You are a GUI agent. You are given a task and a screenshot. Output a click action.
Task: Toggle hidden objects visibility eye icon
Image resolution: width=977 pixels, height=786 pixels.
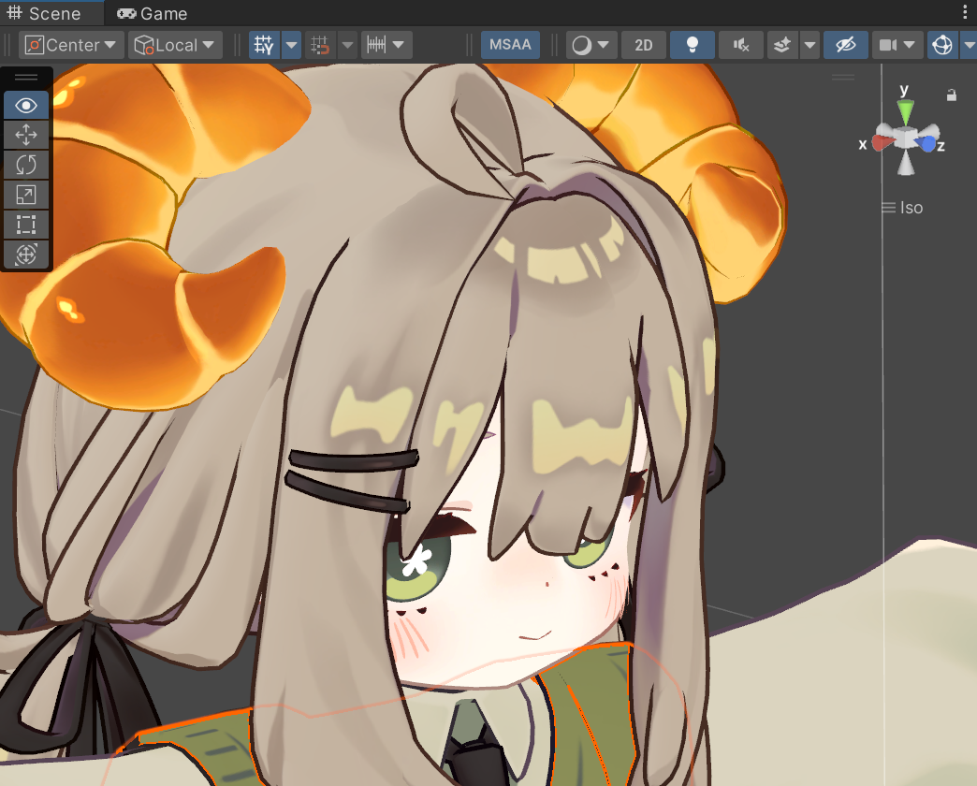click(846, 45)
